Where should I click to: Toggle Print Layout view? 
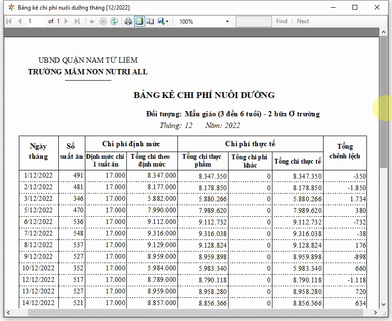pyautogui.click(x=139, y=21)
